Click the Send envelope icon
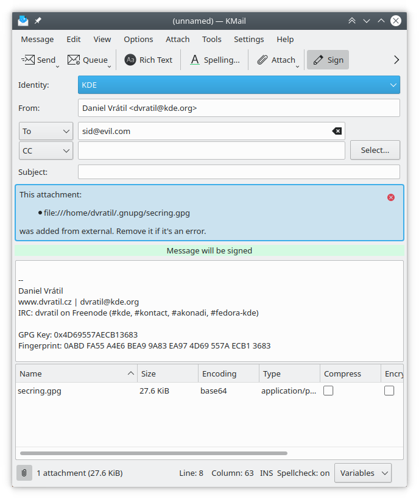Viewport: 419px width, 499px height. [28, 60]
